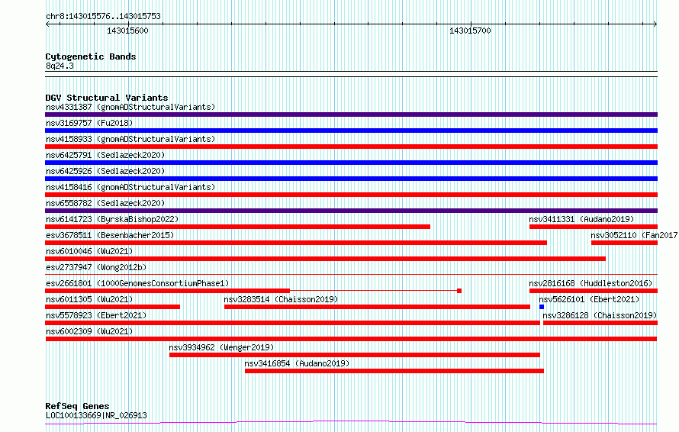Click the red nsv6002309 variant bar
679x432 pixels.
click(x=351, y=339)
